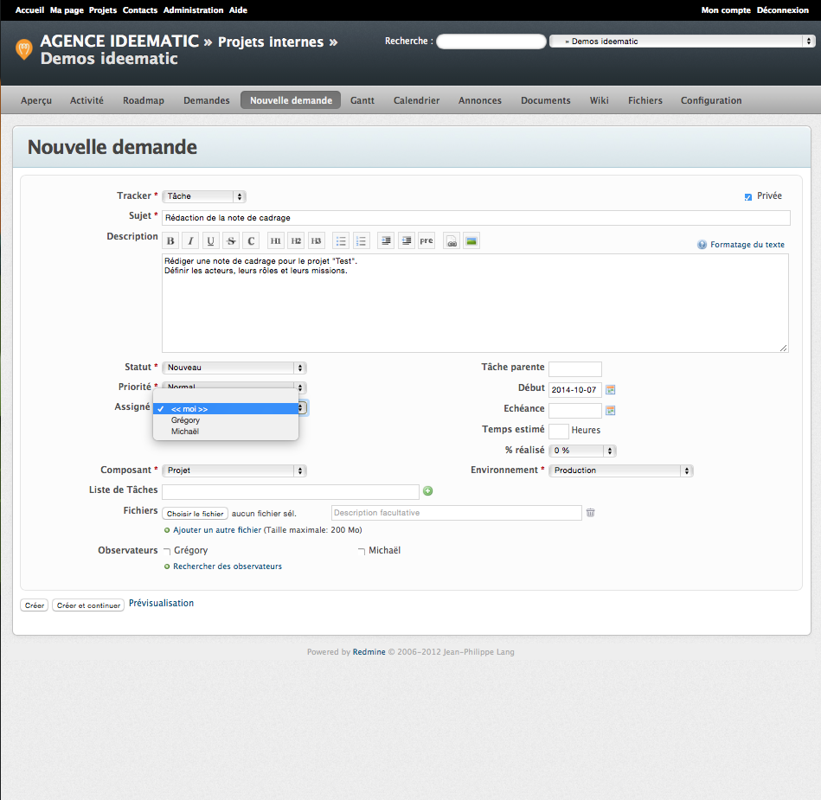Viewport: 821px width, 800px height.
Task: Remove the blockquote indentation icon
Action: (x=407, y=240)
